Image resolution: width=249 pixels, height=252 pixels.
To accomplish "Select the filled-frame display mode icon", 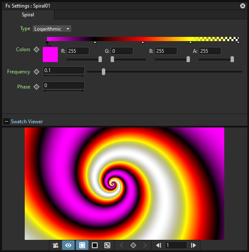I will click(x=82, y=245).
